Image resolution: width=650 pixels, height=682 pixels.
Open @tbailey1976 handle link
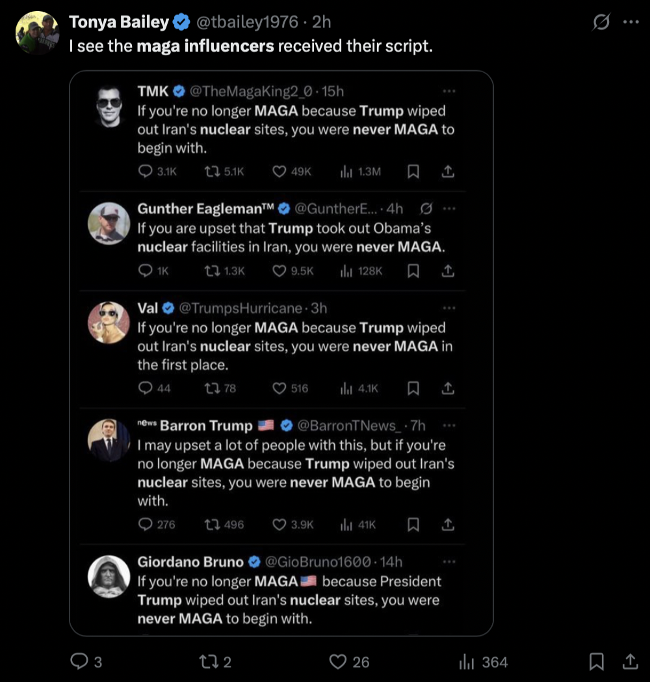click(x=247, y=21)
